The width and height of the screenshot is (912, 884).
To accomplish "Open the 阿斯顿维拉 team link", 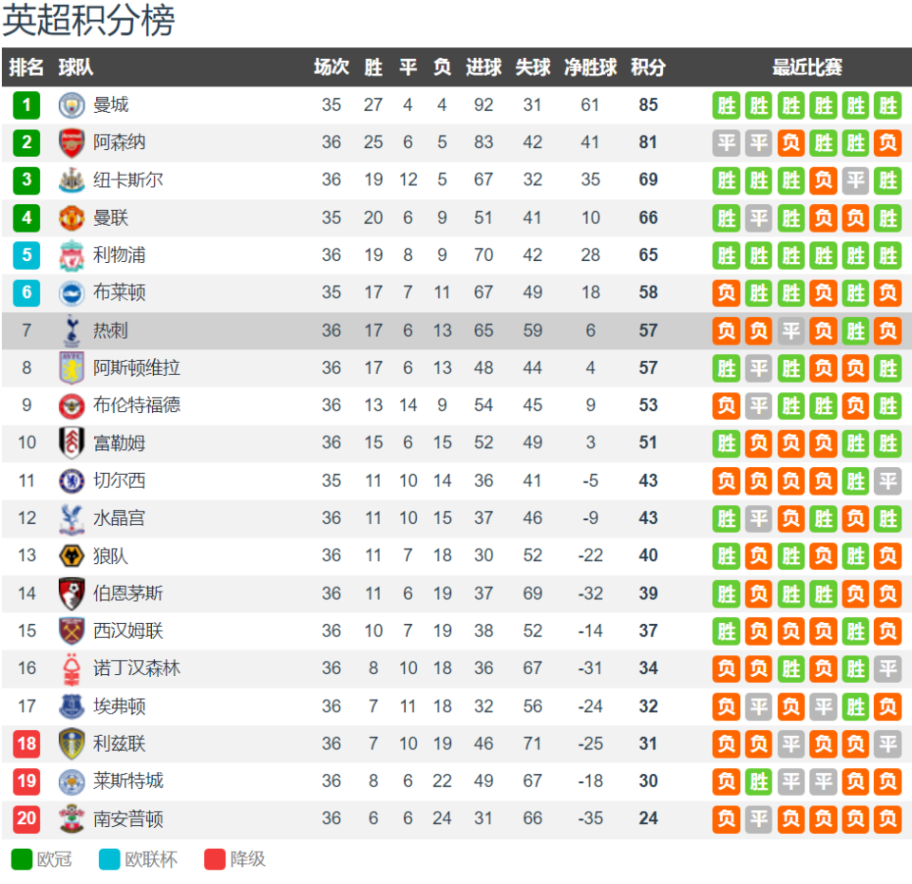I will [x=137, y=367].
